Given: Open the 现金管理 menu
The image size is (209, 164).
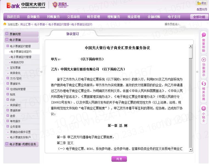Looking at the screenshot, I should [x=134, y=17].
